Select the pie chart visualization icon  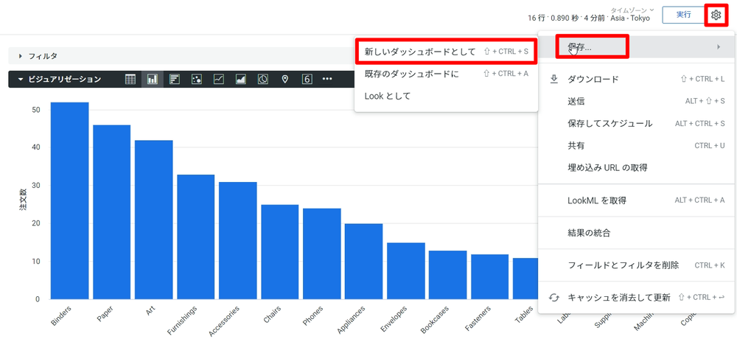(263, 79)
